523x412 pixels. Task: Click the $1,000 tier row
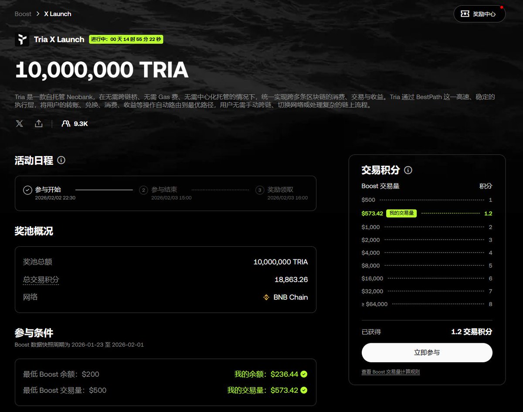427,227
